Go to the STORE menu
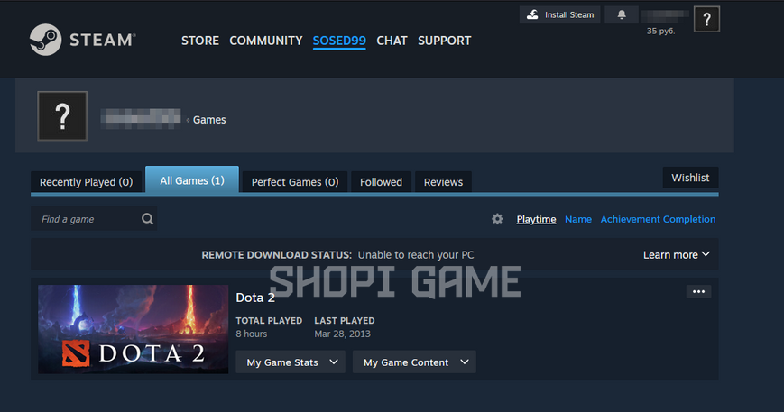Screen dimensions: 784x412 200,41
